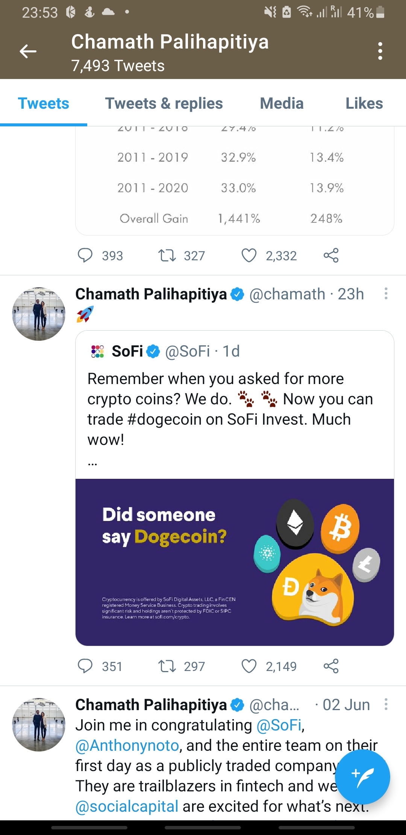Reply to the tweet with 393 comments
This screenshot has height=835, width=406.
(85, 255)
